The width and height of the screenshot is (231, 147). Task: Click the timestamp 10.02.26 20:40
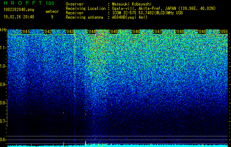[19, 17]
